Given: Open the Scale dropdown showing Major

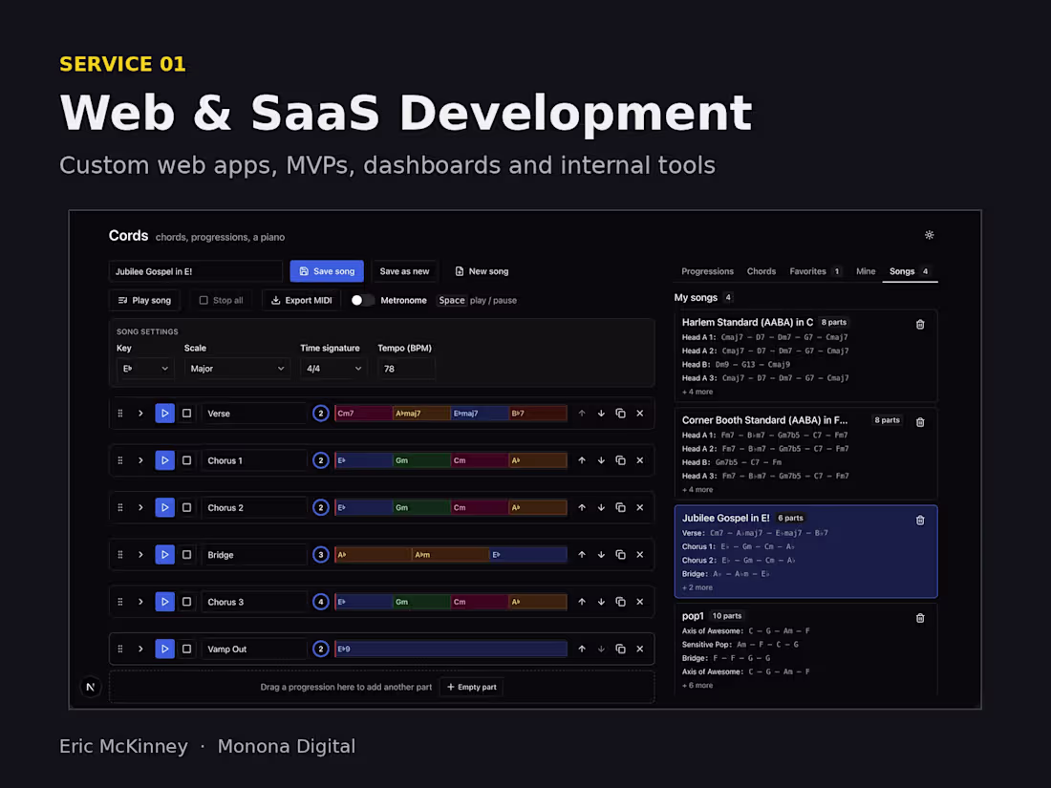Looking at the screenshot, I should pyautogui.click(x=237, y=369).
